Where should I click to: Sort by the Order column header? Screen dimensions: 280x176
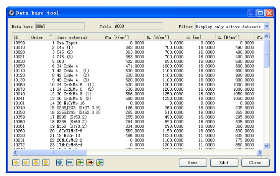coord(42,37)
